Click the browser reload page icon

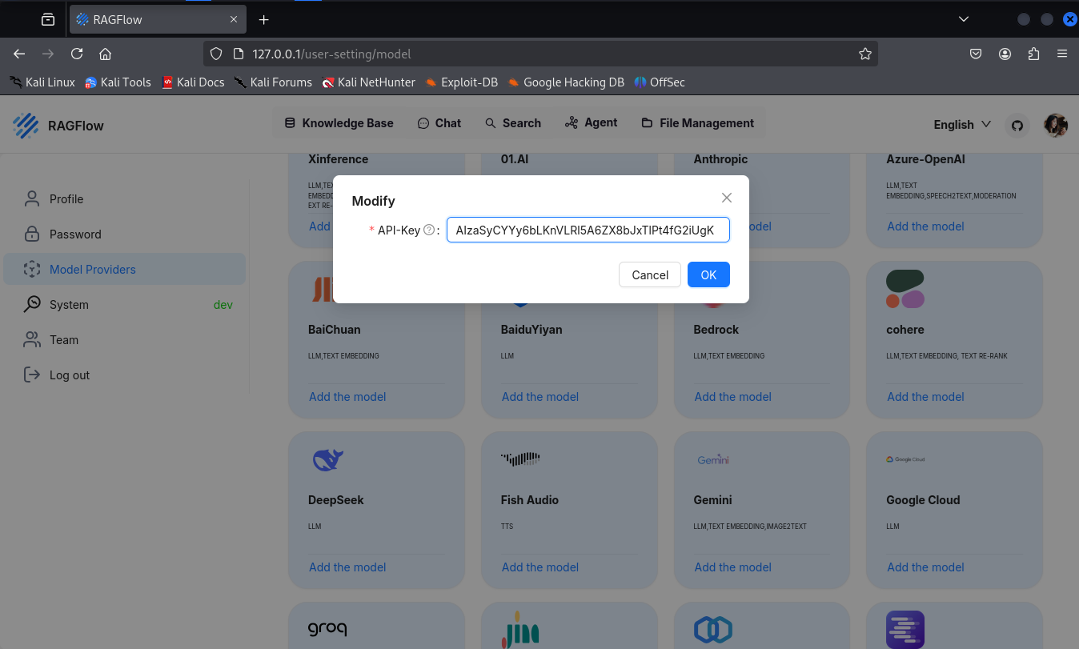click(x=77, y=54)
